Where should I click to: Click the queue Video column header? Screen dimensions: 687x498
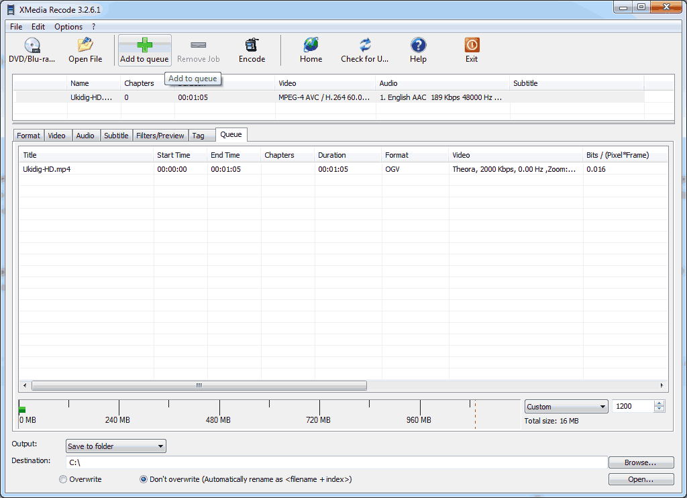pyautogui.click(x=516, y=155)
